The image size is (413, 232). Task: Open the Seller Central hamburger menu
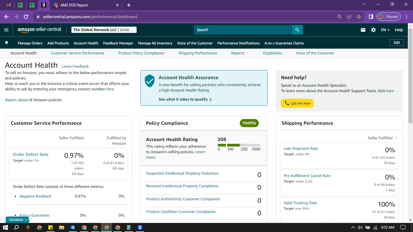pyautogui.click(x=6, y=30)
